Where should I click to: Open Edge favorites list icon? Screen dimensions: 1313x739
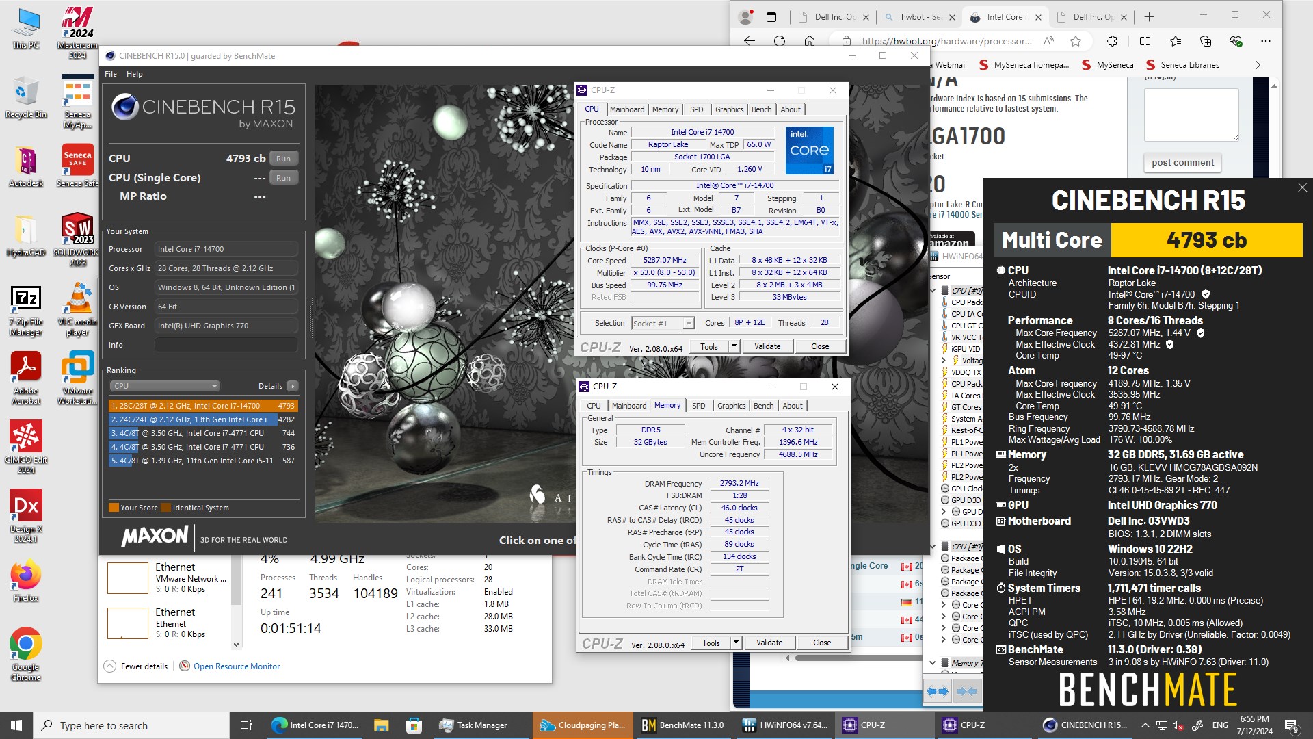tap(1176, 41)
